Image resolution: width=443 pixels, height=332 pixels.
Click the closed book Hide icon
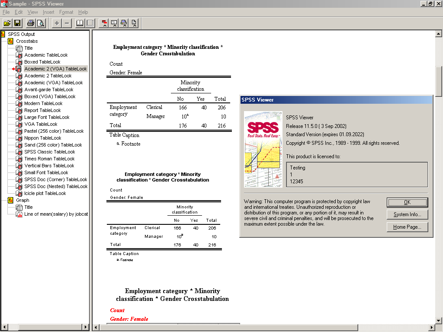[x=90, y=23]
